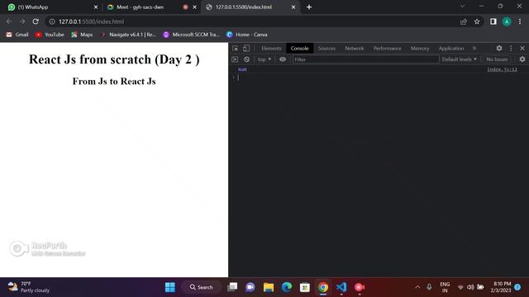Viewport: 529px width, 297px height.
Task: Share this page icon
Action: [464, 21]
